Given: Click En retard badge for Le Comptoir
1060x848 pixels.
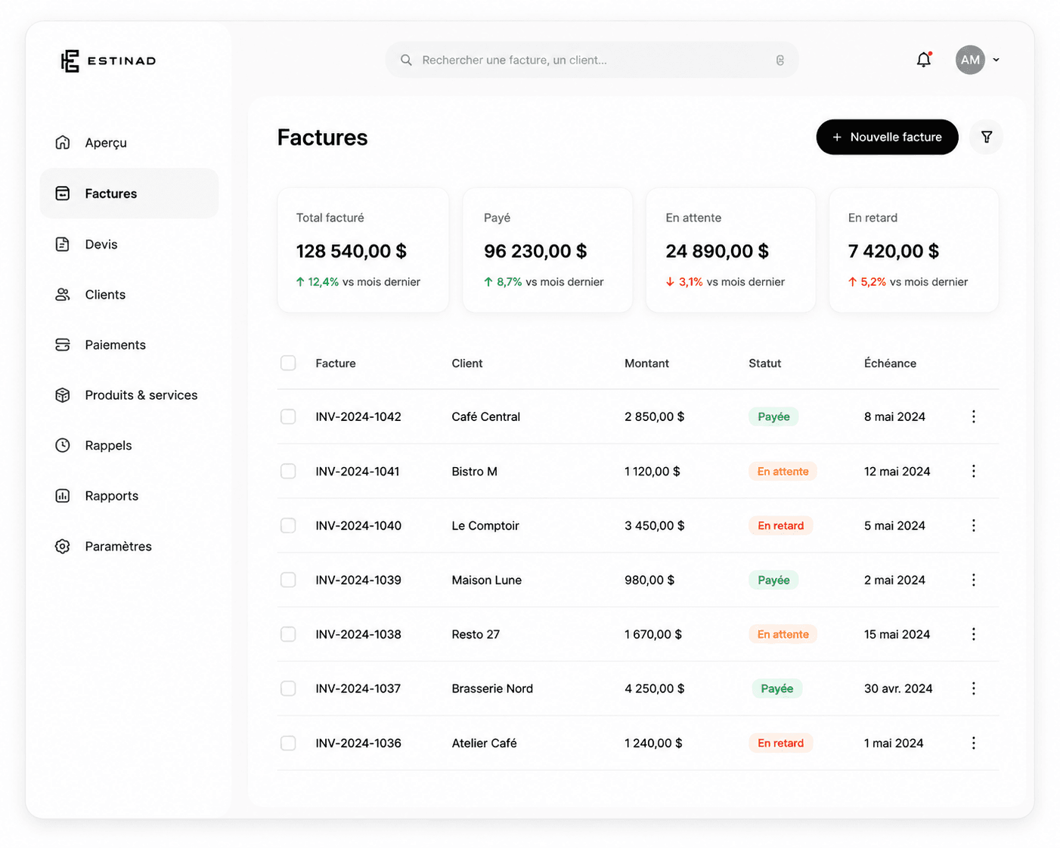Looking at the screenshot, I should (x=780, y=525).
